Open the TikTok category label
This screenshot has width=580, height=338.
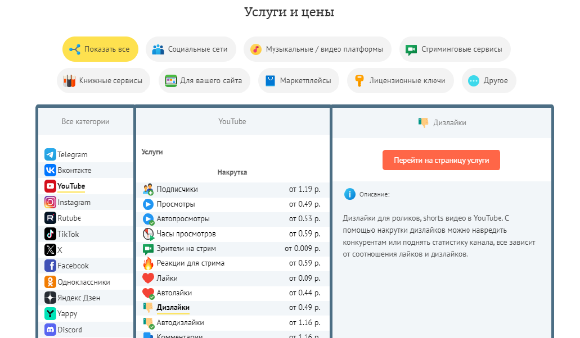tap(68, 234)
